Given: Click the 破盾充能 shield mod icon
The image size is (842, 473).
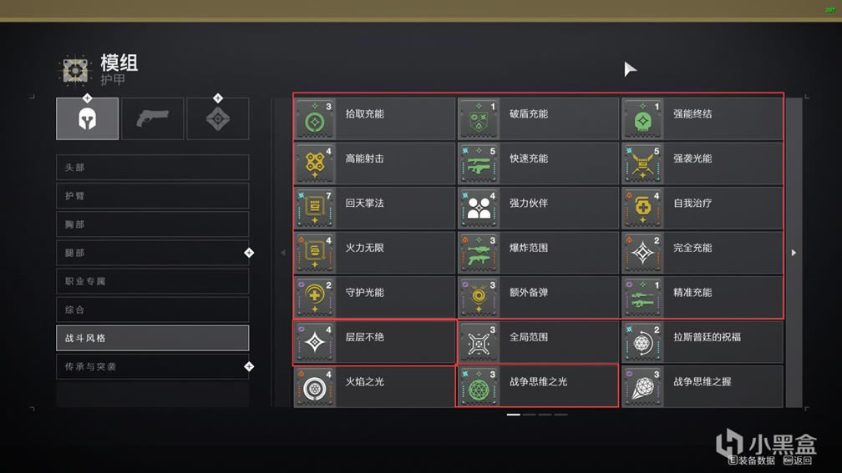Looking at the screenshot, I should tap(479, 118).
